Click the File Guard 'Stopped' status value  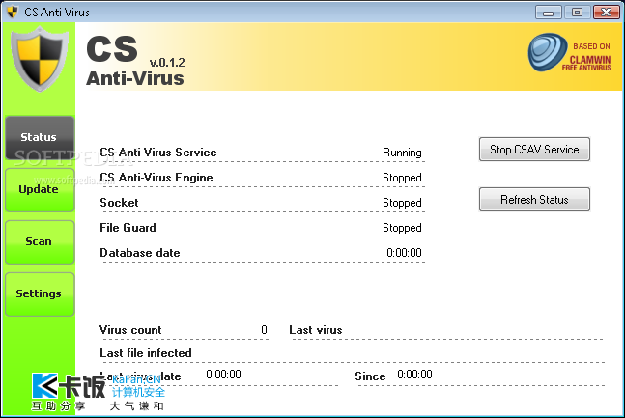[402, 228]
